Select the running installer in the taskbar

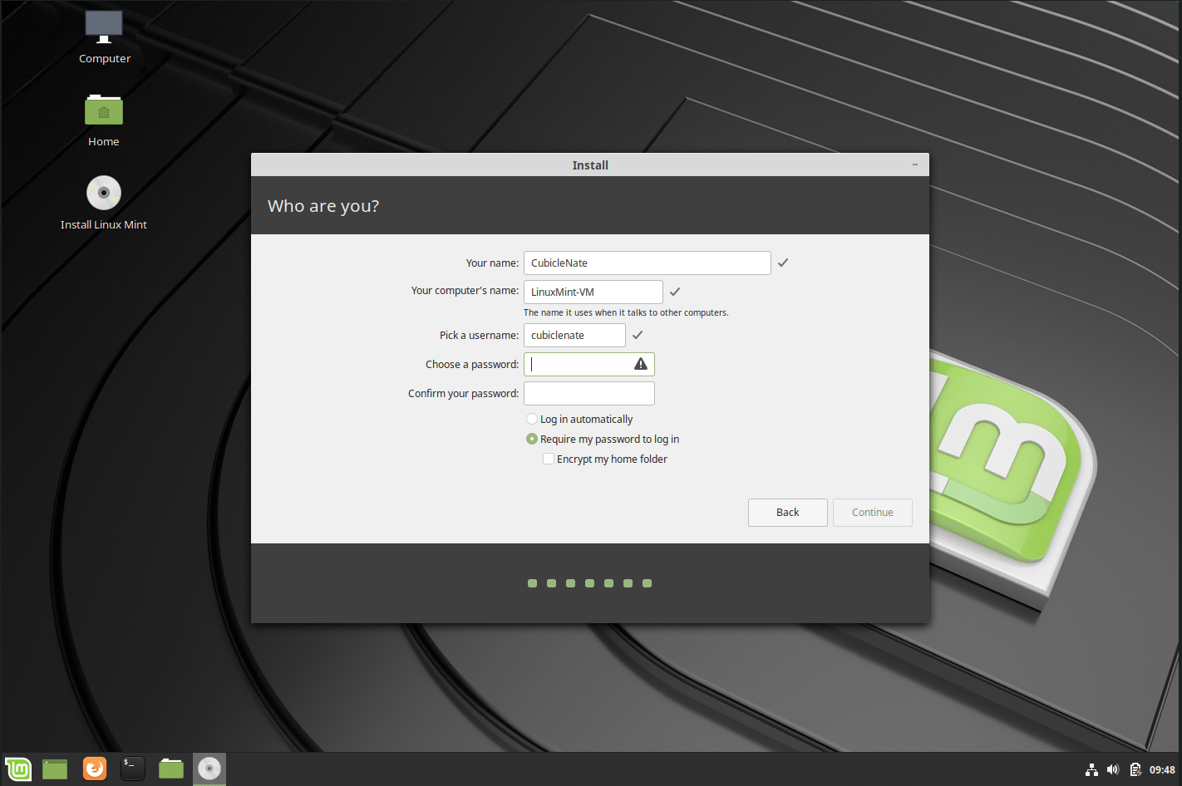click(x=209, y=769)
